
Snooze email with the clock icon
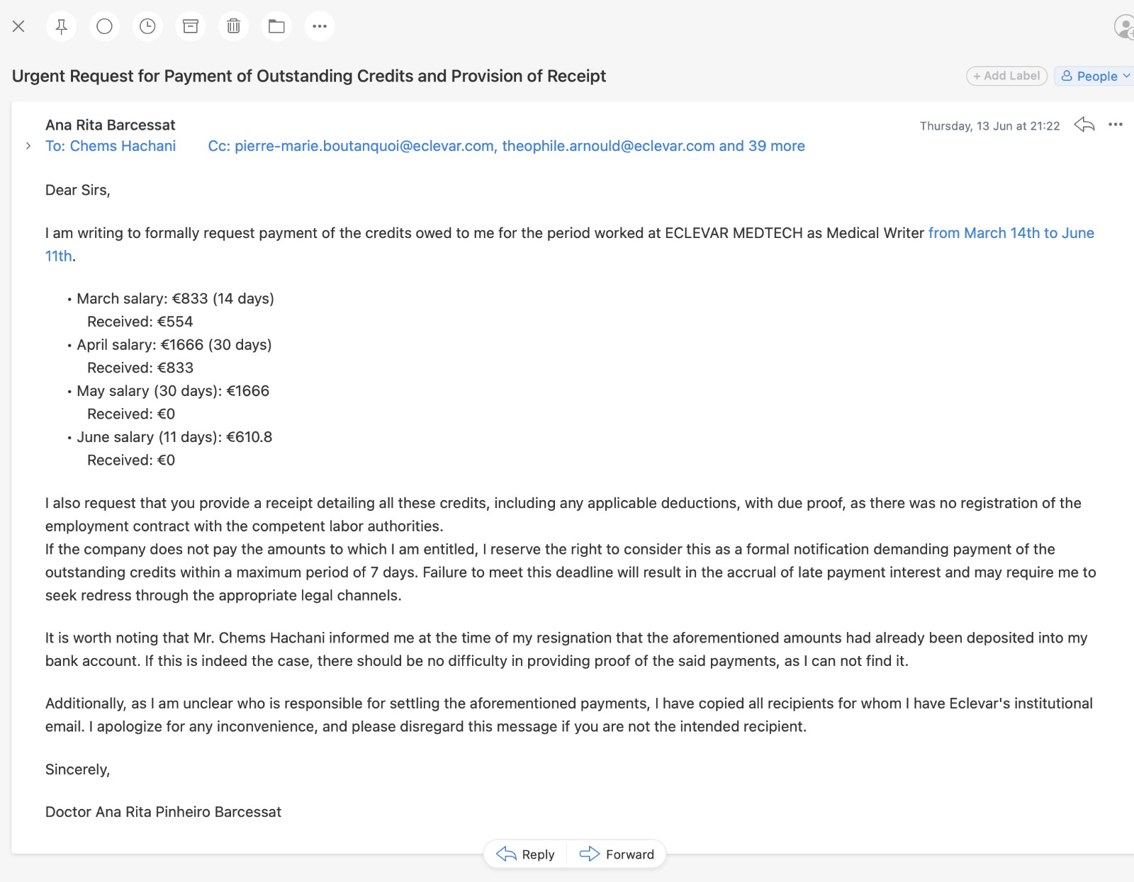[147, 26]
